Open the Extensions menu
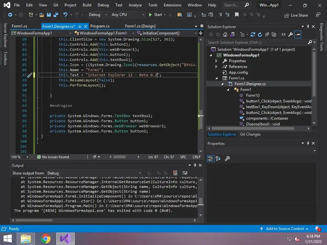Viewport: 327px width, 245px height. click(172, 5)
